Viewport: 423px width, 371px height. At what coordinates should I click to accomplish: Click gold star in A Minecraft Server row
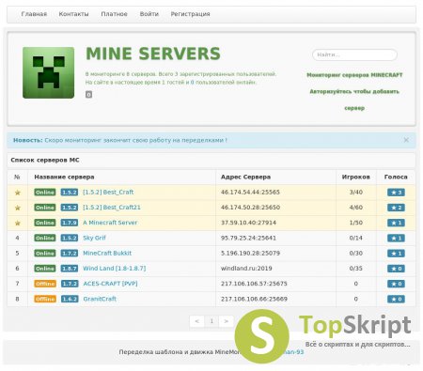click(18, 223)
